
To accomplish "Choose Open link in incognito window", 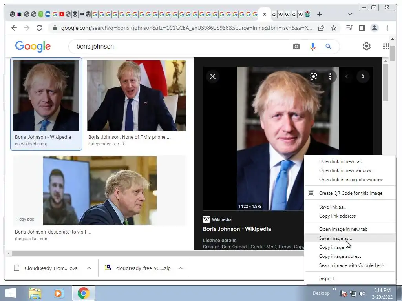I will pos(350,180).
